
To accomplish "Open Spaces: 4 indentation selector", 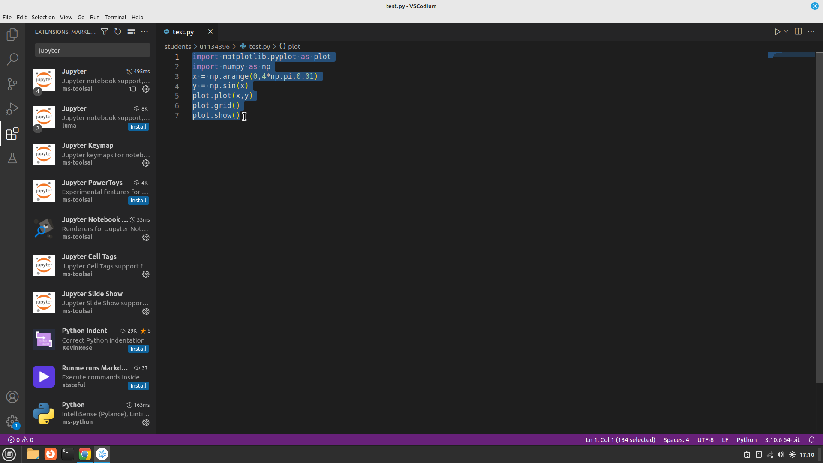I will click(676, 440).
